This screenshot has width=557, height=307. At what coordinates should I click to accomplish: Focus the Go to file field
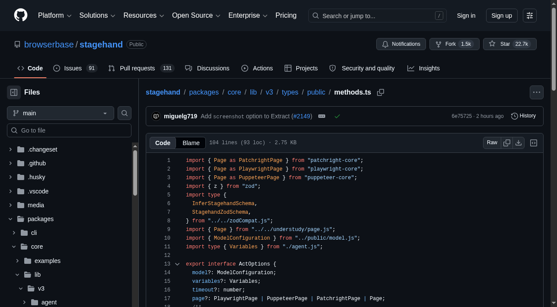69,130
